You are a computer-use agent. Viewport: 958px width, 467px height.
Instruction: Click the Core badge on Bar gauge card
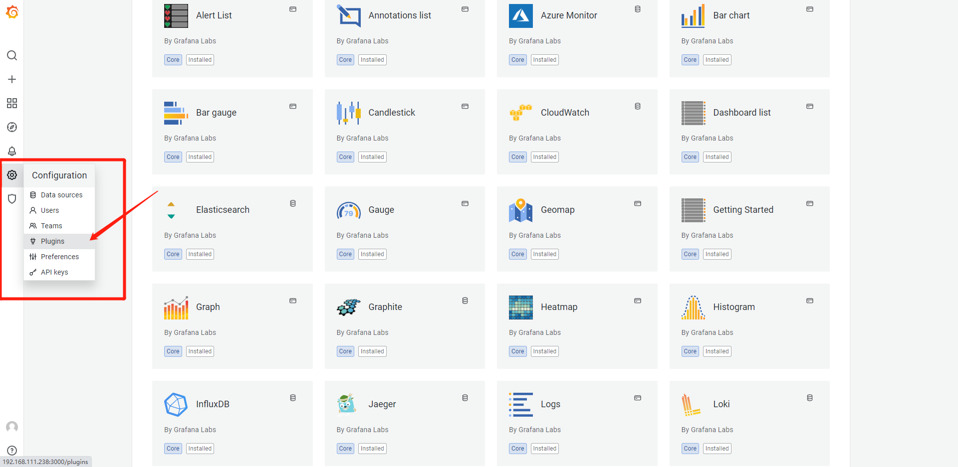(x=173, y=157)
